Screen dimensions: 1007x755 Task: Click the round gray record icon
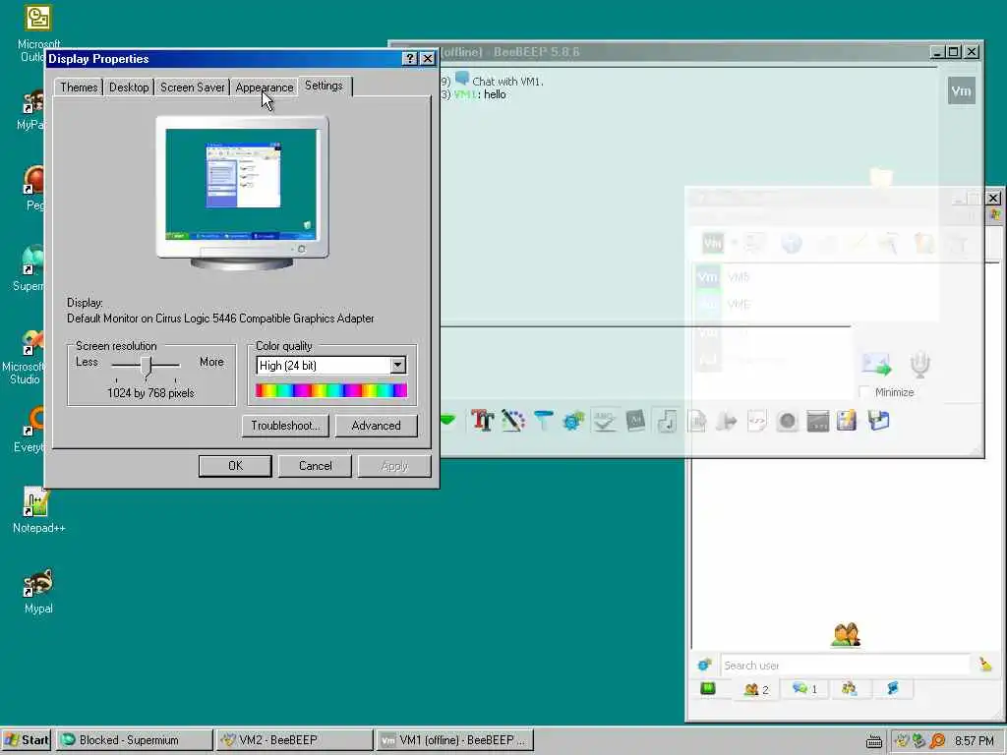788,421
